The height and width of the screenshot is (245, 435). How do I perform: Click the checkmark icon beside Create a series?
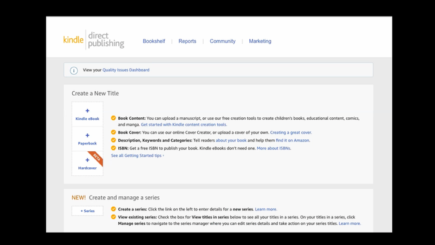tap(114, 209)
